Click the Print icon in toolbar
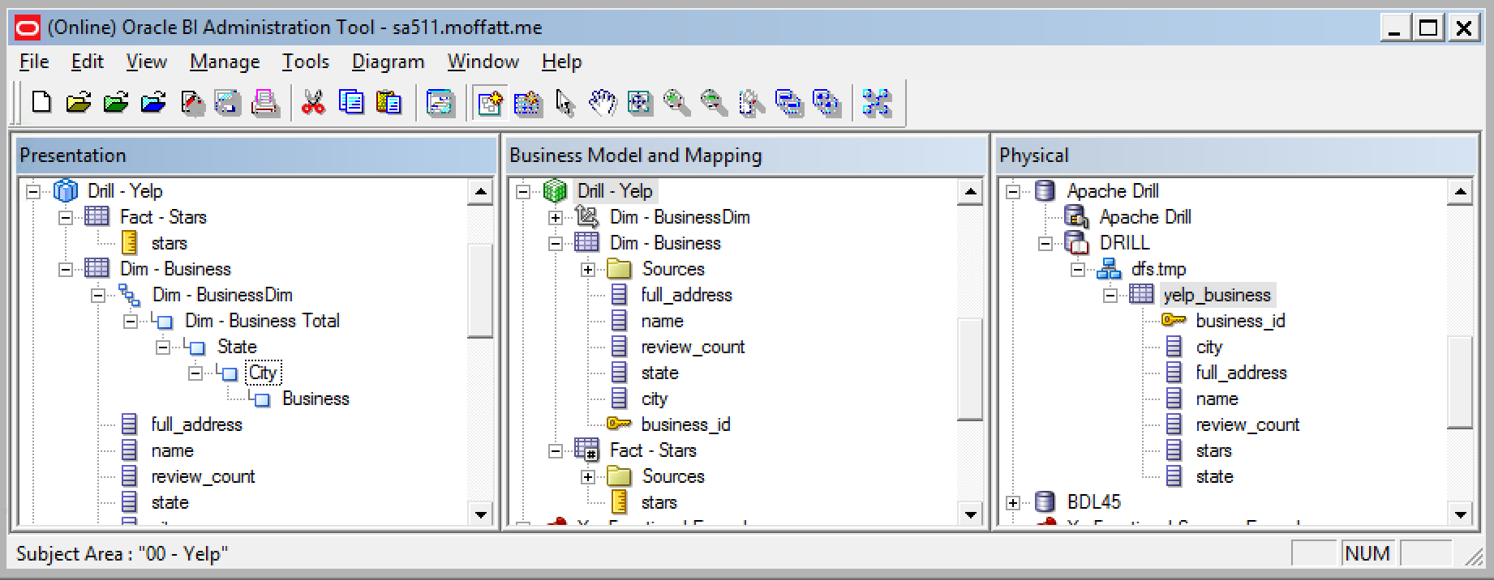The image size is (1494, 580). coord(265,102)
